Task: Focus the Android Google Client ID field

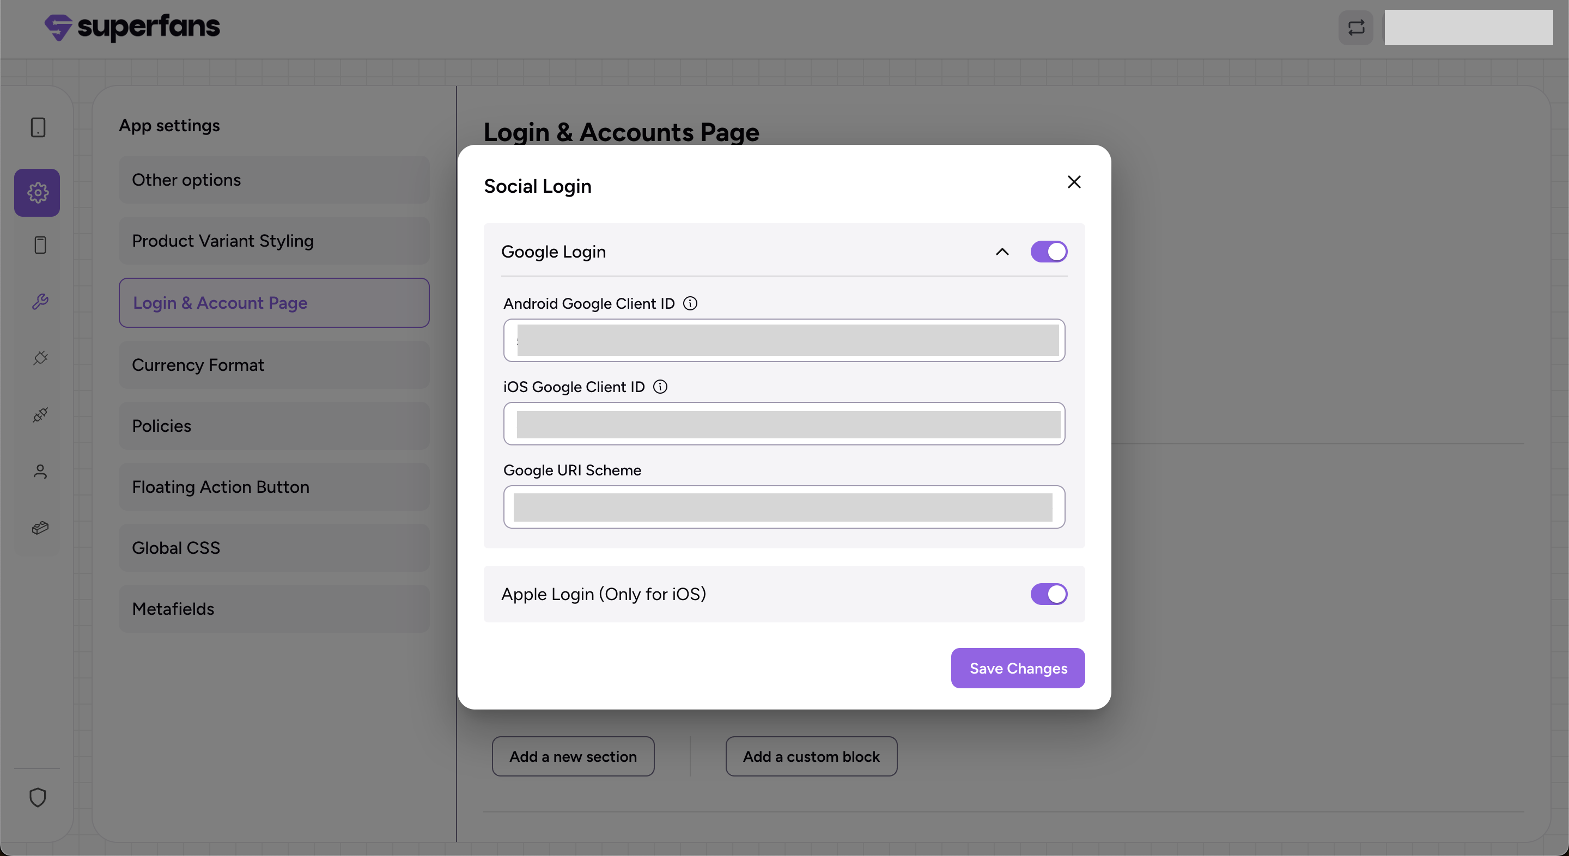Action: (784, 340)
